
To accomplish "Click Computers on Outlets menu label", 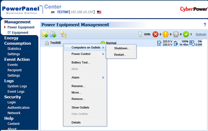I will [x=86, y=47].
